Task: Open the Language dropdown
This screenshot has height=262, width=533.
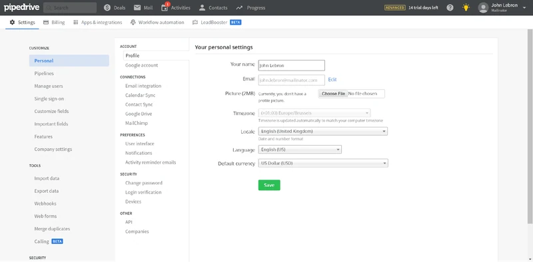Action: (x=300, y=150)
